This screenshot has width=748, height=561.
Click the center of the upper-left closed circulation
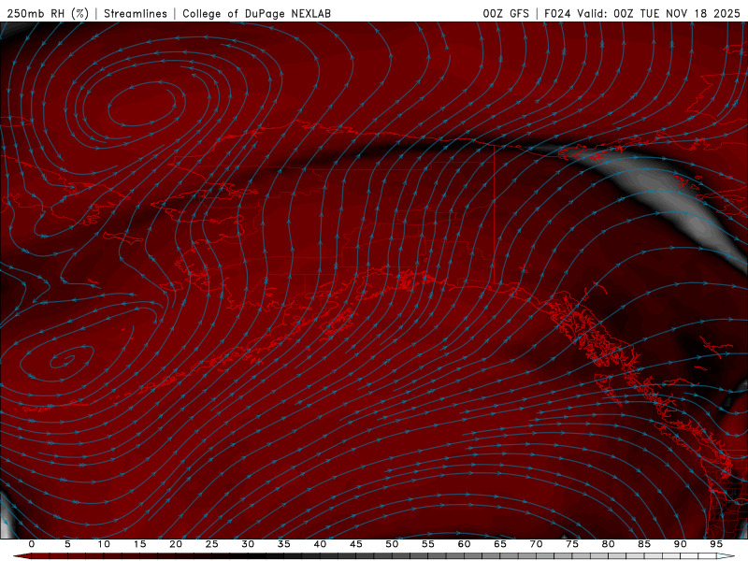click(x=142, y=103)
